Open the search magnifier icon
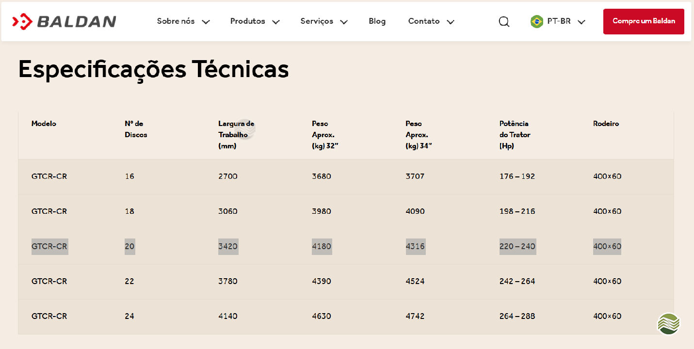This screenshot has height=349, width=694. point(504,22)
